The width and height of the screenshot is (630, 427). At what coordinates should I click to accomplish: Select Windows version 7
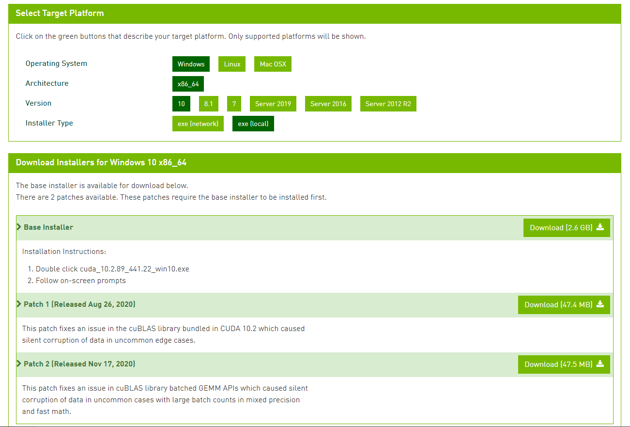point(234,104)
